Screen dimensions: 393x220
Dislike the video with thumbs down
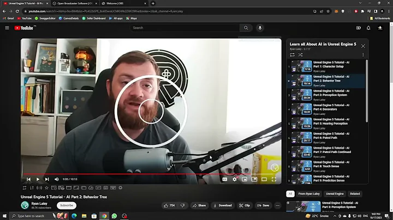[x=183, y=205]
